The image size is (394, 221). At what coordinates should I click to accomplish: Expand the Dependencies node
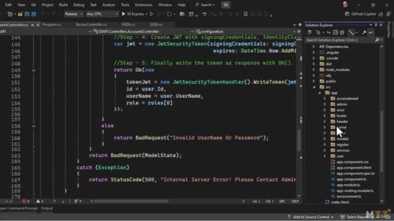[x=313, y=47]
